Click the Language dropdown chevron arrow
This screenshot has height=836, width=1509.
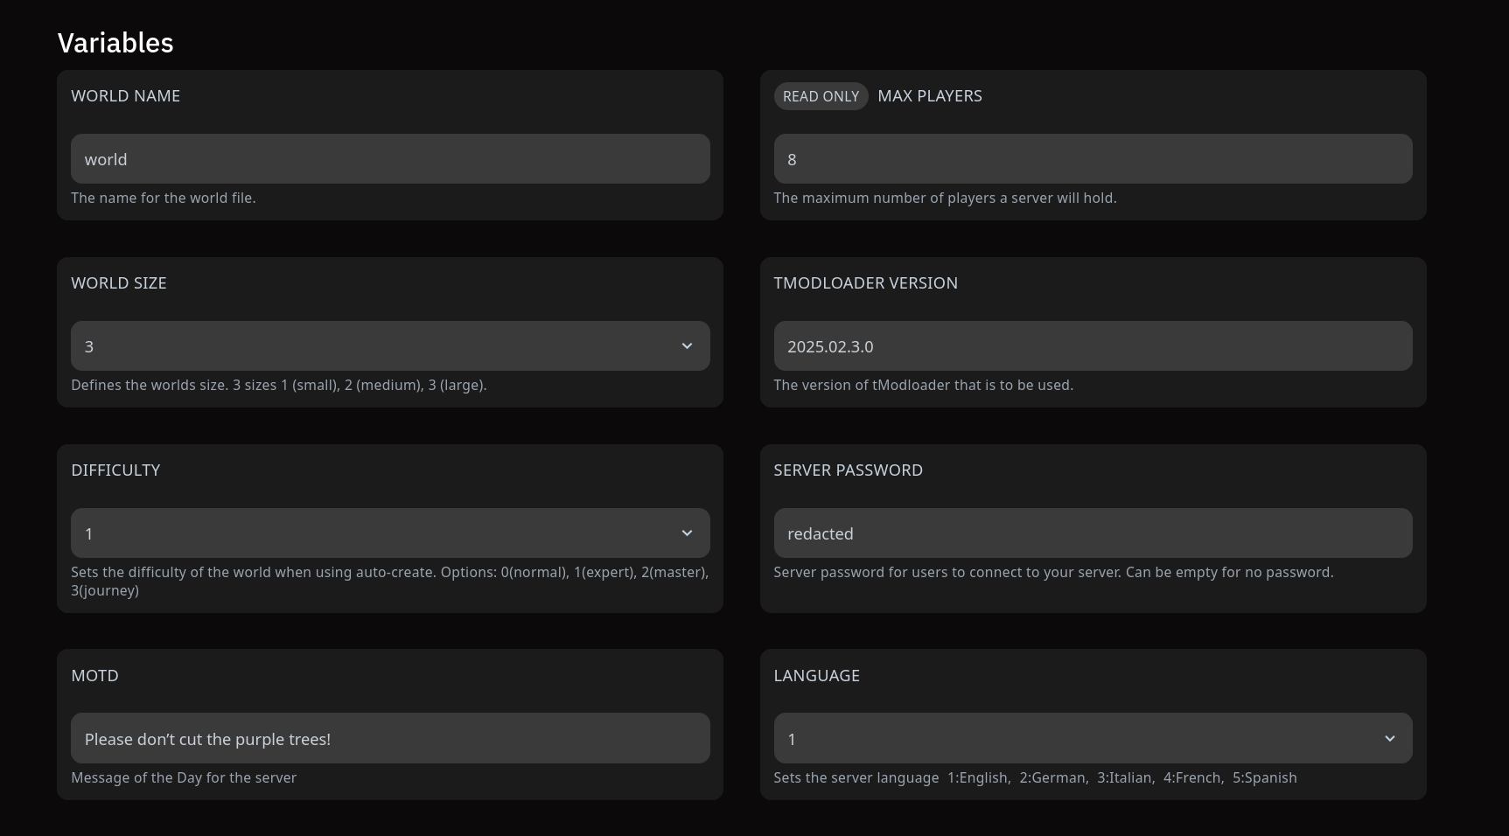point(1389,739)
